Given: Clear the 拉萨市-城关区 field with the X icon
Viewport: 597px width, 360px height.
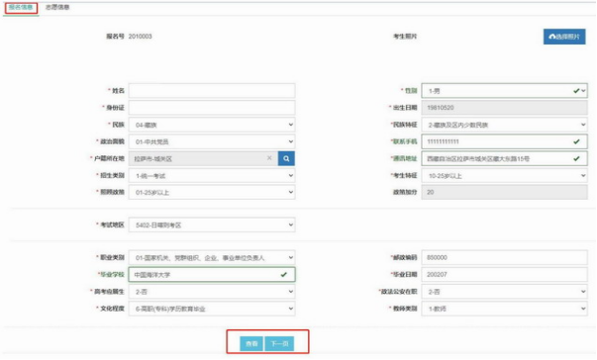Looking at the screenshot, I should point(269,158).
